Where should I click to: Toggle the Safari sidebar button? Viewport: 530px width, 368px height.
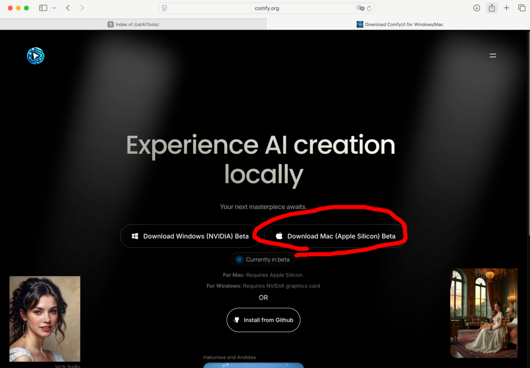43,8
